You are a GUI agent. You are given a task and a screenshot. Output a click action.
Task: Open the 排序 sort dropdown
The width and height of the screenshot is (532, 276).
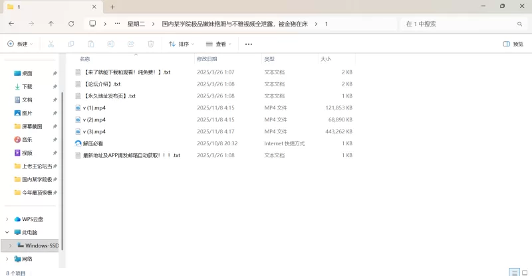[x=182, y=44]
